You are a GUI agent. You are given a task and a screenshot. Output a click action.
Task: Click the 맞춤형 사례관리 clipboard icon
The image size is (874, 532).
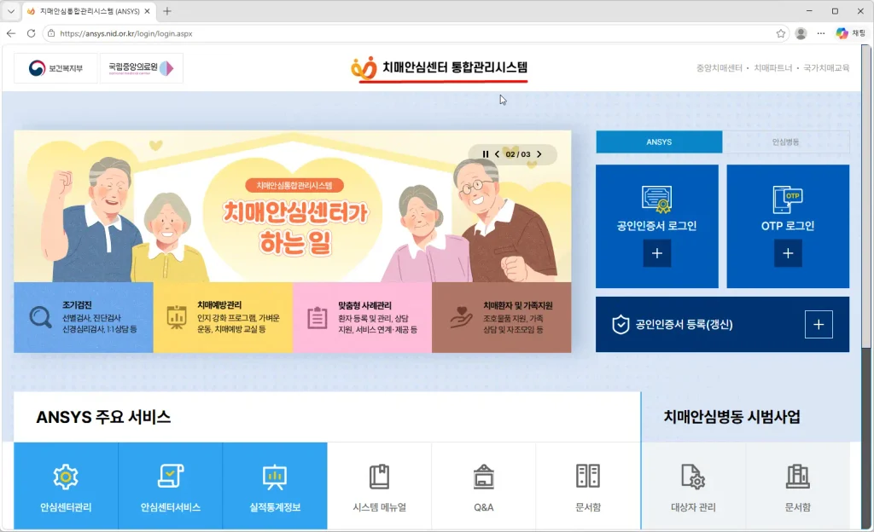[x=318, y=318]
